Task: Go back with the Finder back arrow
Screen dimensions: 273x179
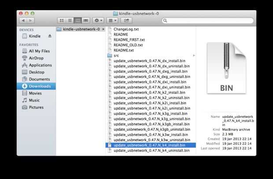Action: point(23,21)
